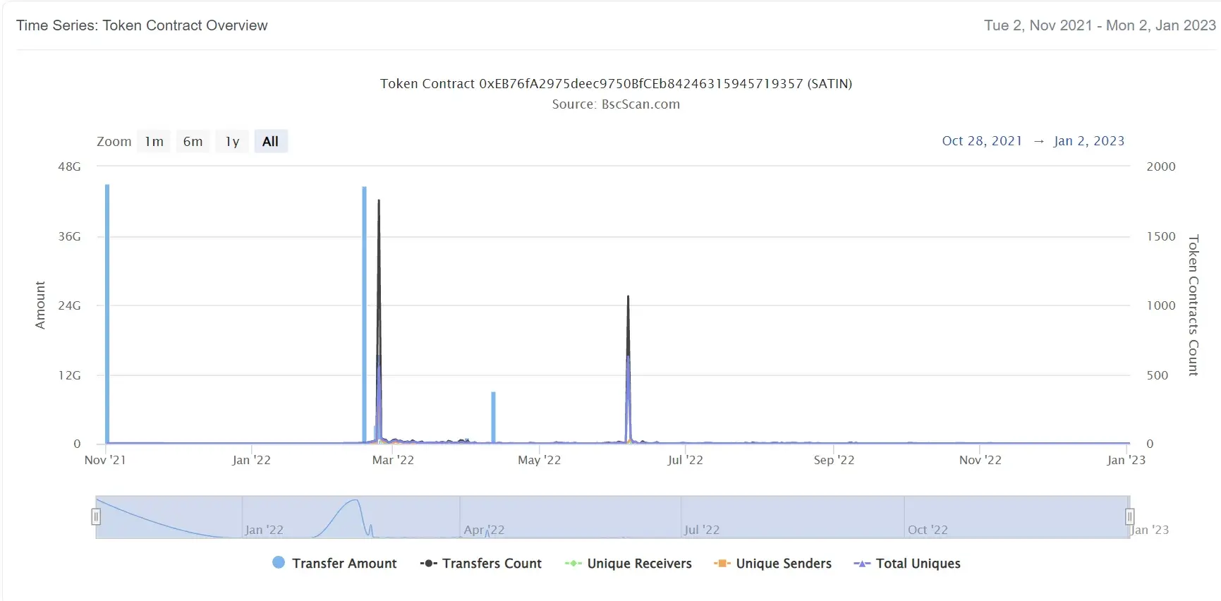Grab the right navigator range handle
This screenshot has height=601, width=1221.
[x=1129, y=517]
